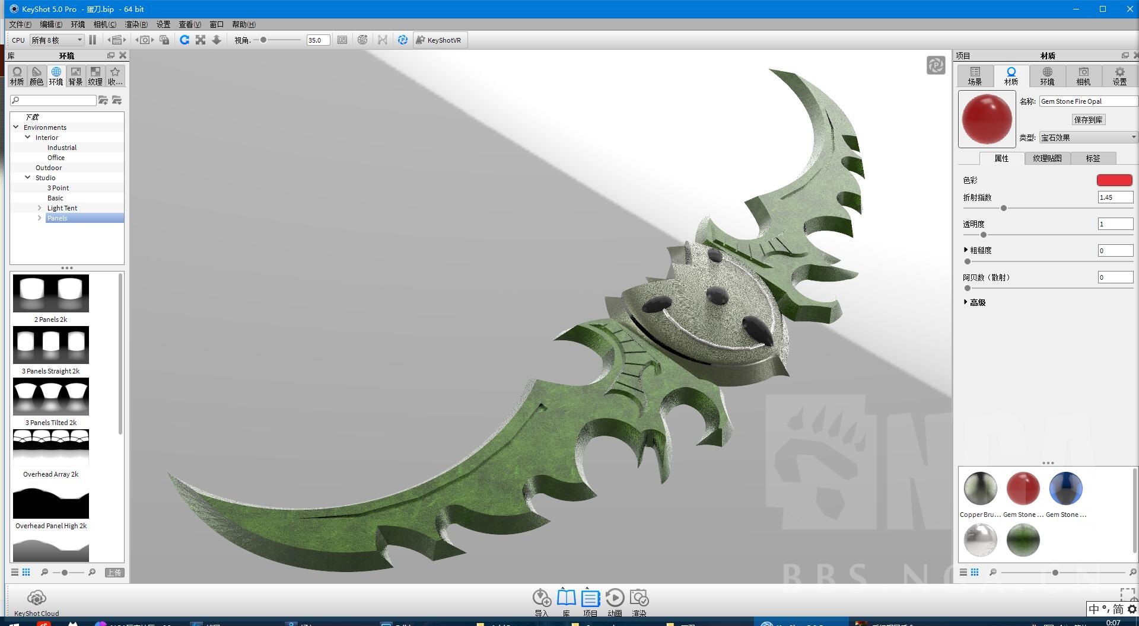Open the project Scene tab
This screenshot has width=1139, height=626.
coord(975,76)
